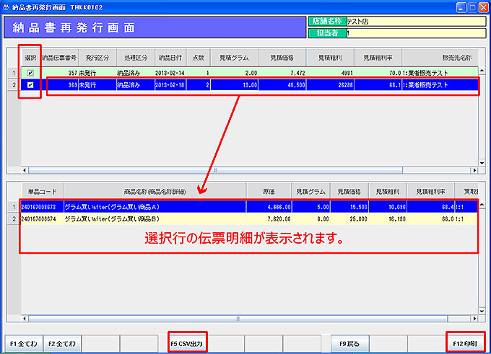Click the 発行区分 column header

tap(97, 58)
